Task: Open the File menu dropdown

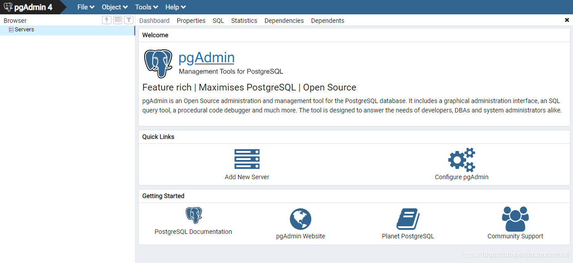Action: [x=86, y=7]
